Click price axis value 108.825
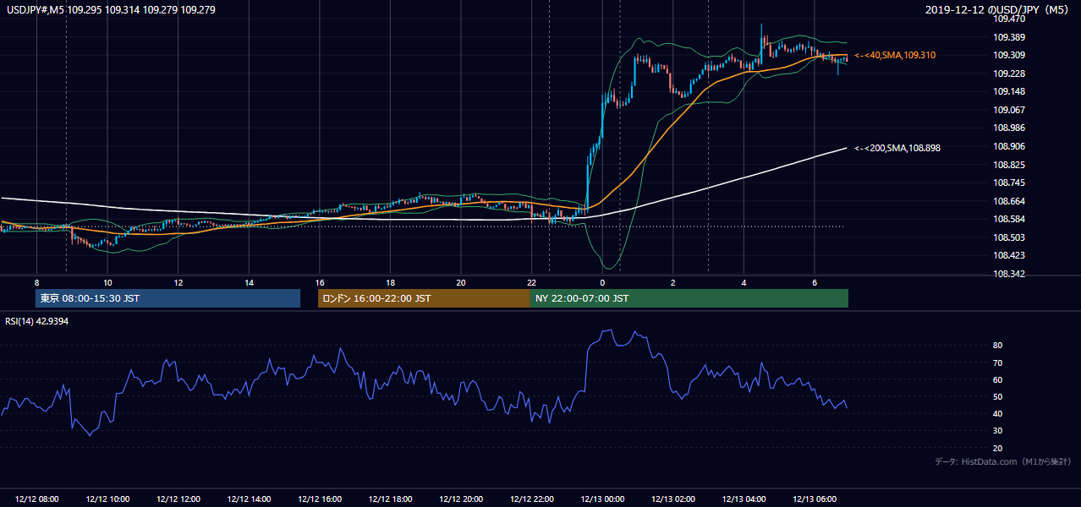This screenshot has height=507, width=1081. pos(1009,165)
